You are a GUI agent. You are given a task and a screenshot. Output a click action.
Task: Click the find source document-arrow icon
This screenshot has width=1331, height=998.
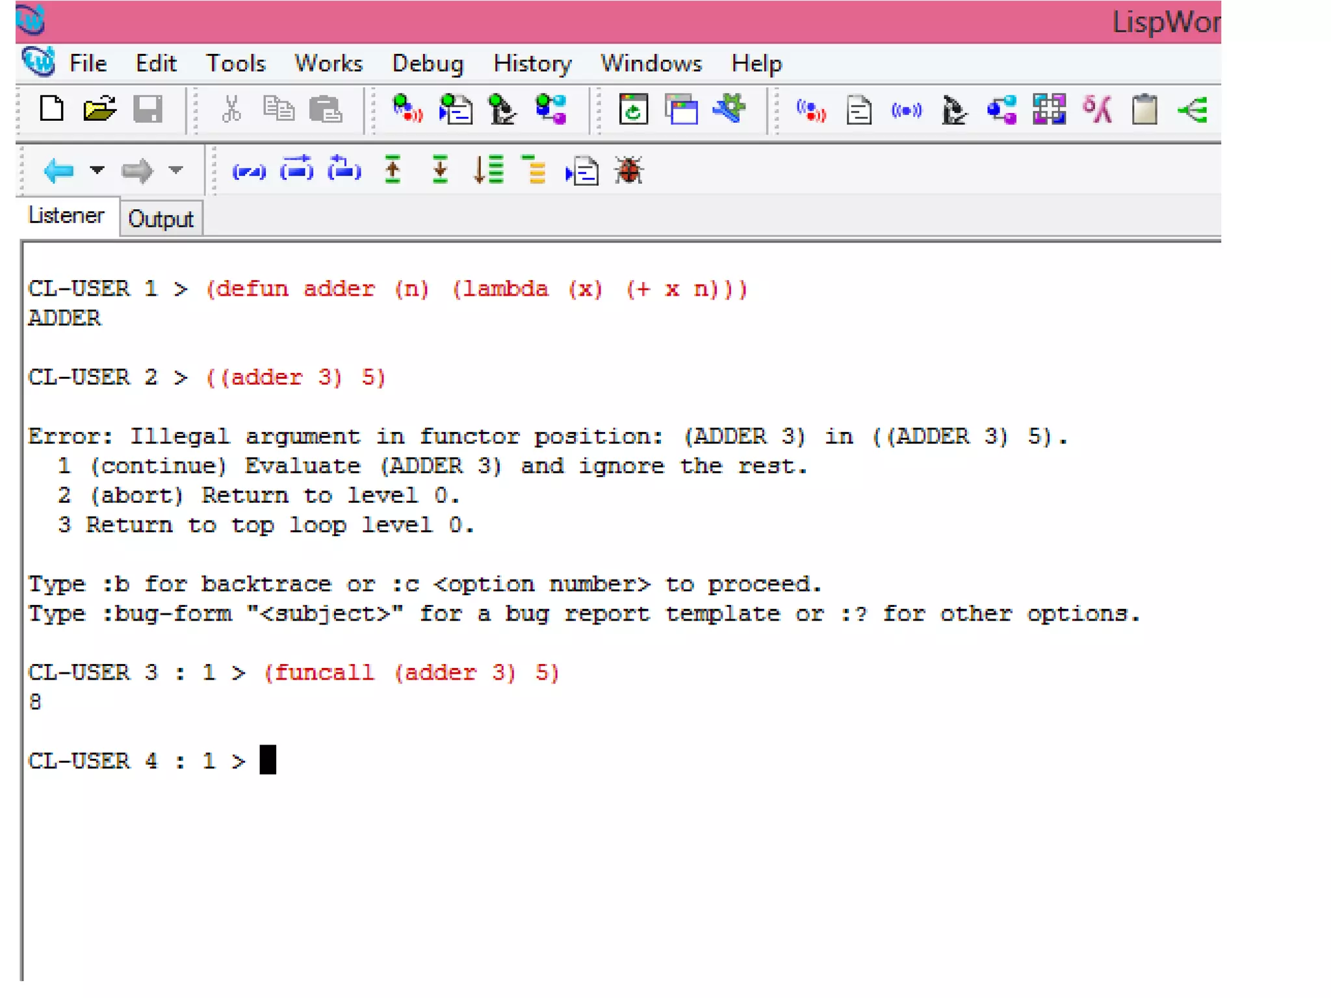[x=582, y=171]
